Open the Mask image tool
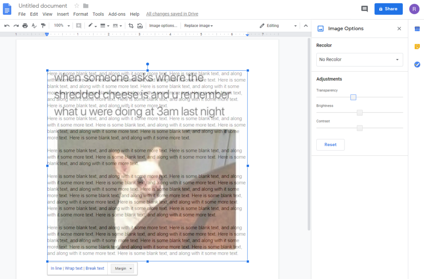The image size is (424, 279). point(140,25)
